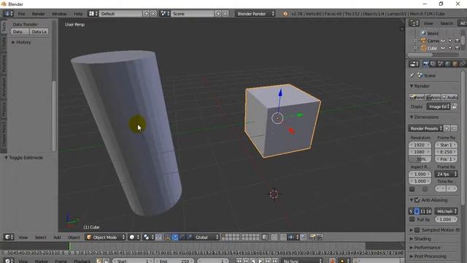Switch to Scene properties tab icon
467x263 pixels.
point(440,64)
